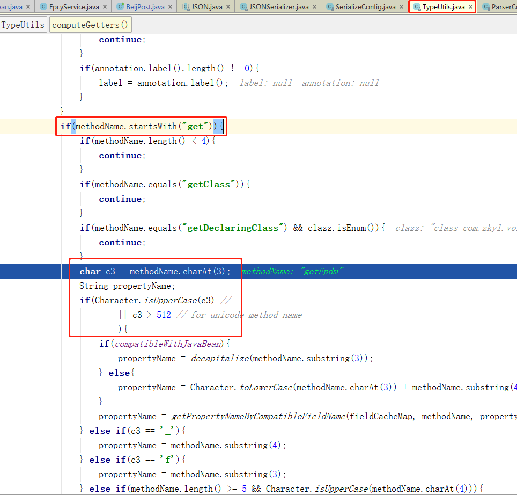Close the FpcyService.java tab
The height and width of the screenshot is (495, 517).
[105, 7]
